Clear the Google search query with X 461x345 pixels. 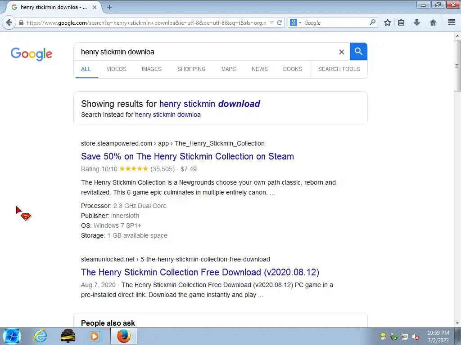(x=341, y=52)
